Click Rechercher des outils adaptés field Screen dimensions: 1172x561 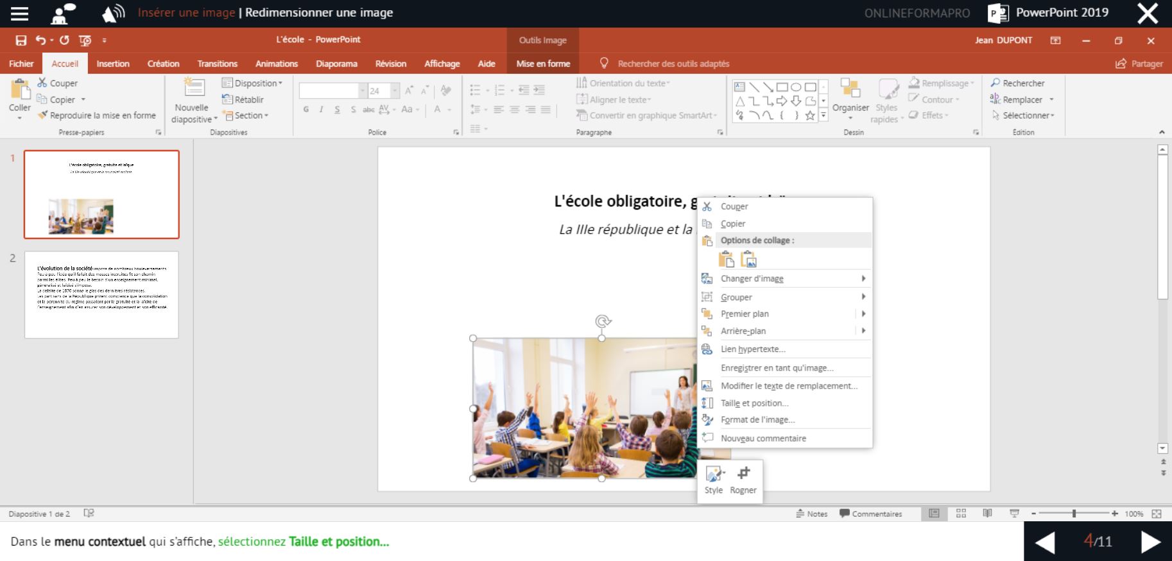673,63
